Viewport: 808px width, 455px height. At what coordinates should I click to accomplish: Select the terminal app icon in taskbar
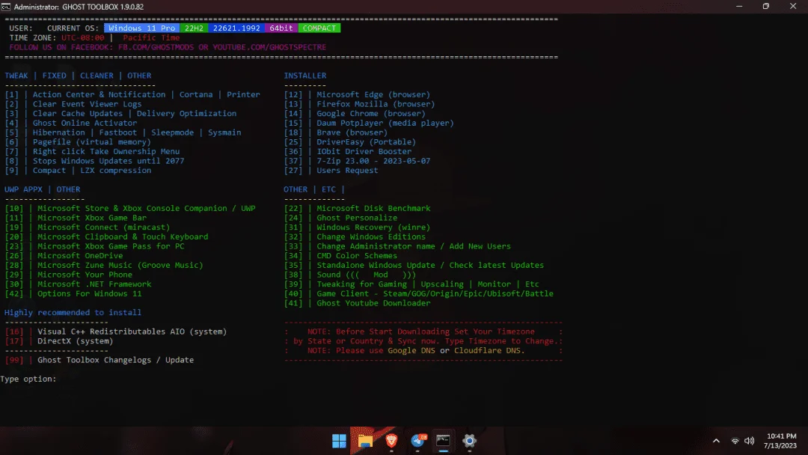coord(443,441)
